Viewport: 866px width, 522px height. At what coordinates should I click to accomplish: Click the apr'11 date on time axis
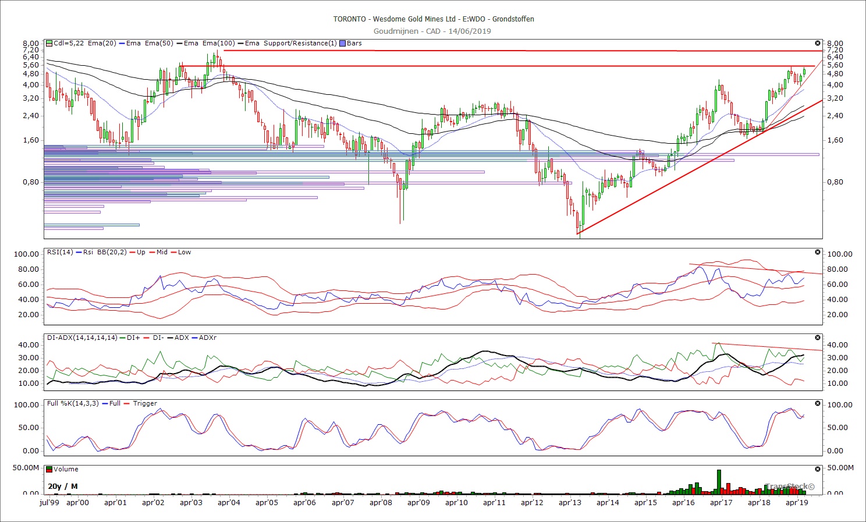coord(494,502)
